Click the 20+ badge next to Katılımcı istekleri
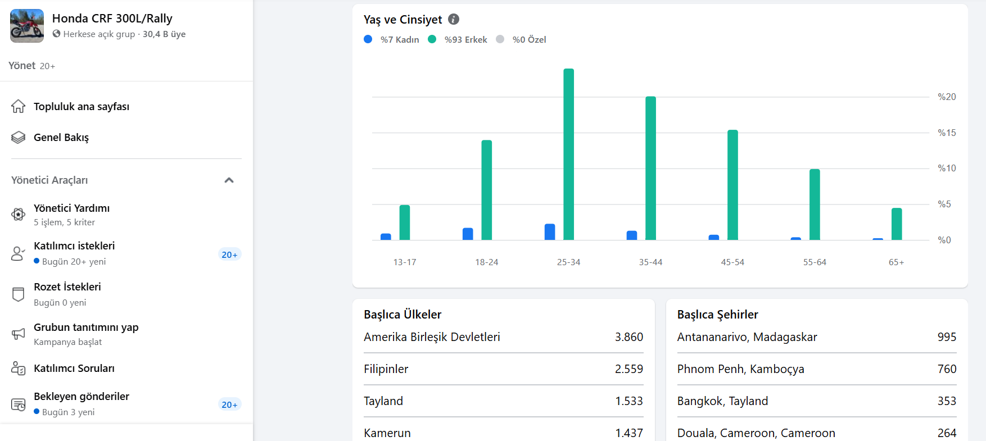 229,254
